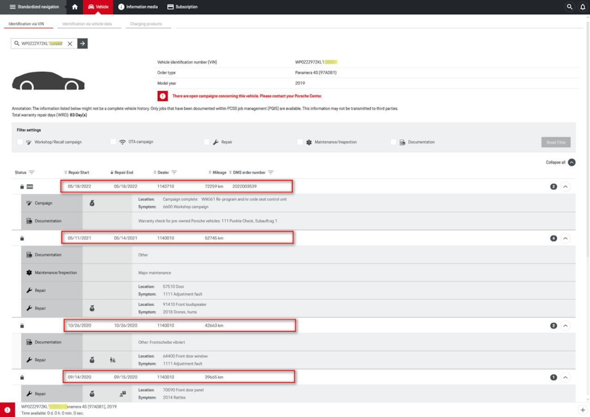This screenshot has height=417, width=590.
Task: Click wrench icon of Front loudspeaker repair
Action: tap(29, 308)
